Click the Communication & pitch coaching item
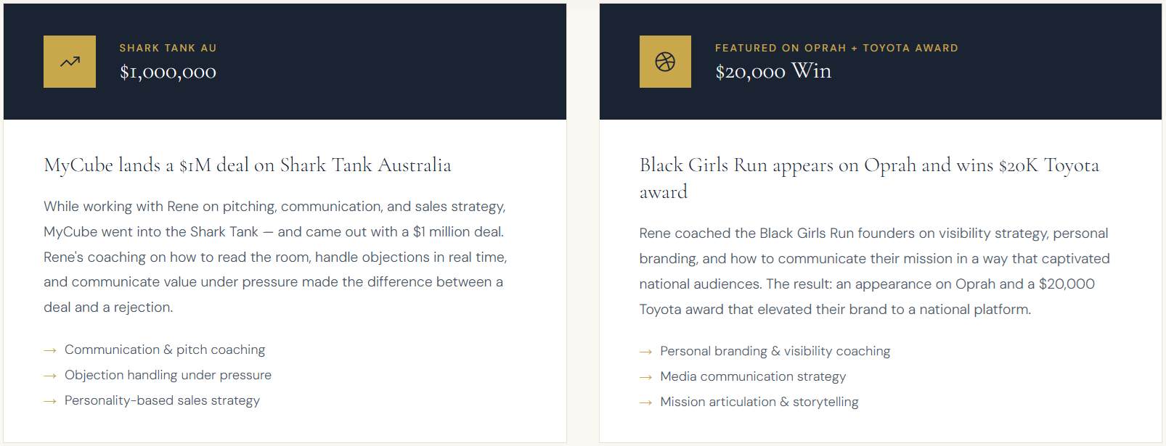 coord(165,350)
